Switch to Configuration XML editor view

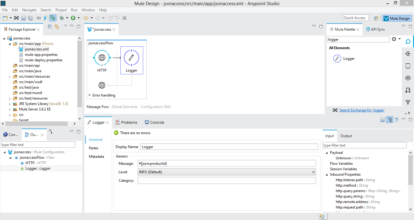(x=156, y=107)
